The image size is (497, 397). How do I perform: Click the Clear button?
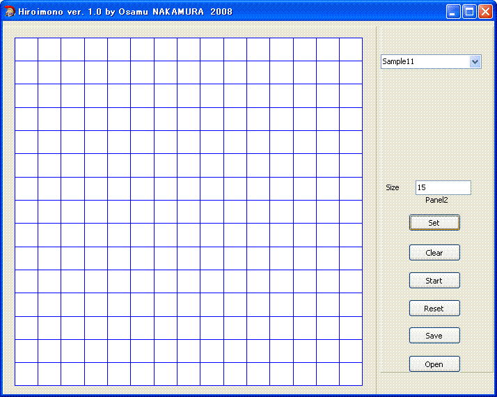tap(434, 253)
